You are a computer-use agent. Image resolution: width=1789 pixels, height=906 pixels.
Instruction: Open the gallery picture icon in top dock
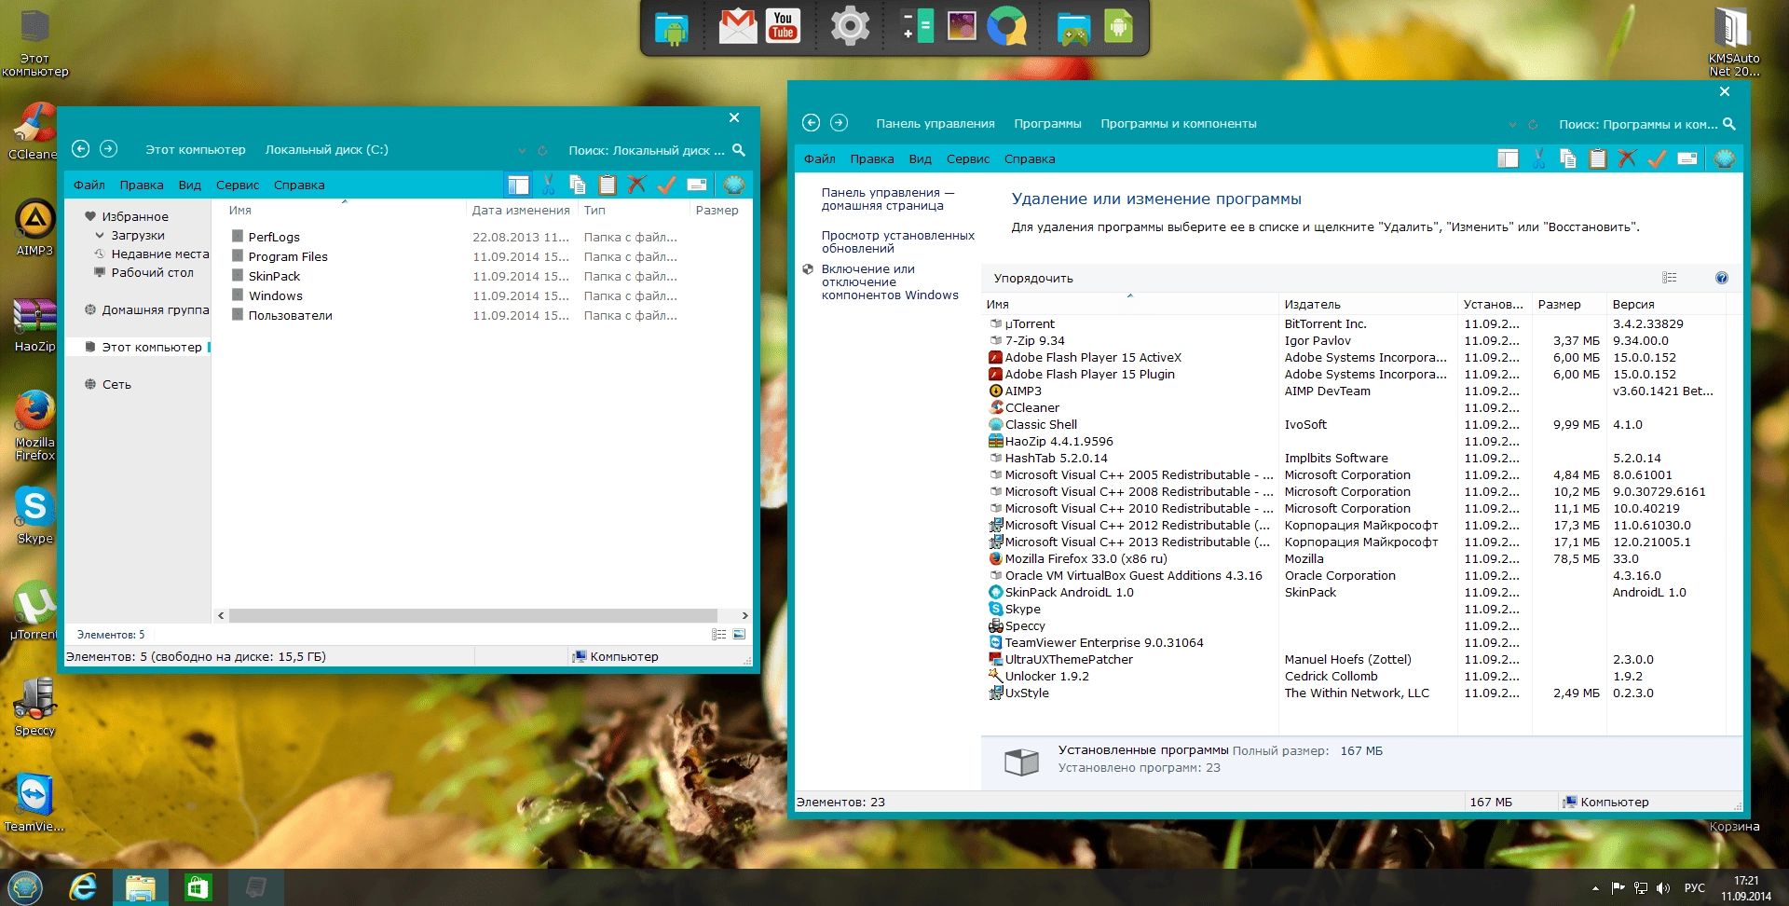962,26
